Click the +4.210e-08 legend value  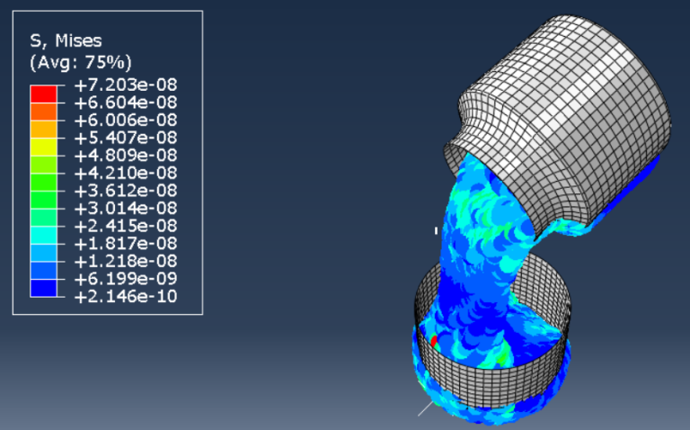[x=126, y=173]
